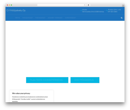Screen dimensions: 130x110
Task: Click the red close window button
Action: (x=8, y=5)
